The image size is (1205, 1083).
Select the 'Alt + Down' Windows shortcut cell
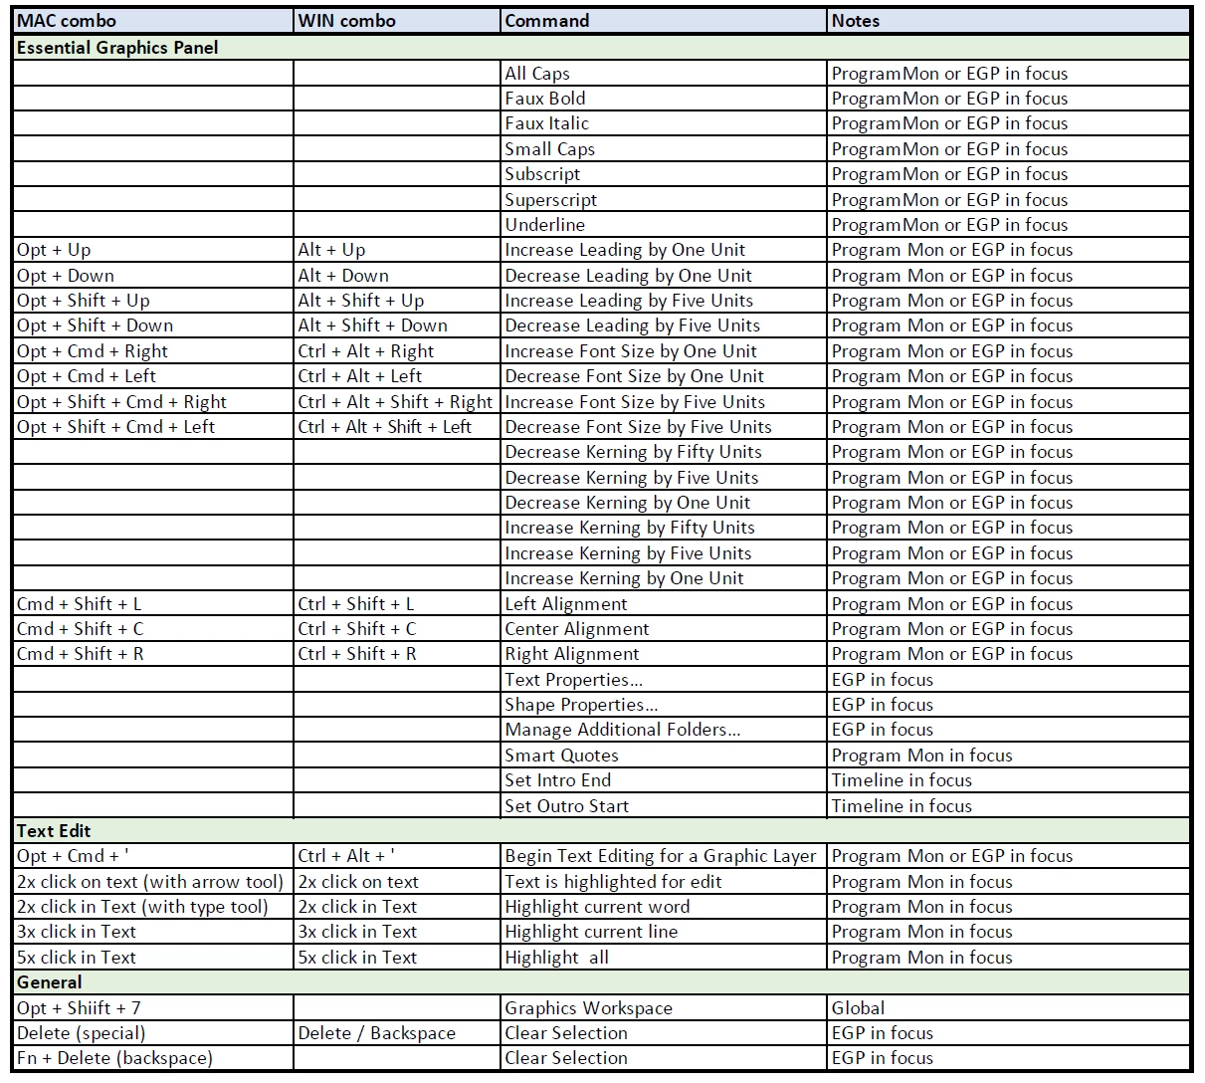pos(397,276)
